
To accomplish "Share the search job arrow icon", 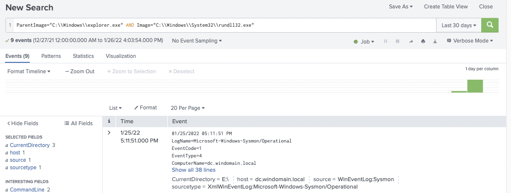I will pos(411,41).
